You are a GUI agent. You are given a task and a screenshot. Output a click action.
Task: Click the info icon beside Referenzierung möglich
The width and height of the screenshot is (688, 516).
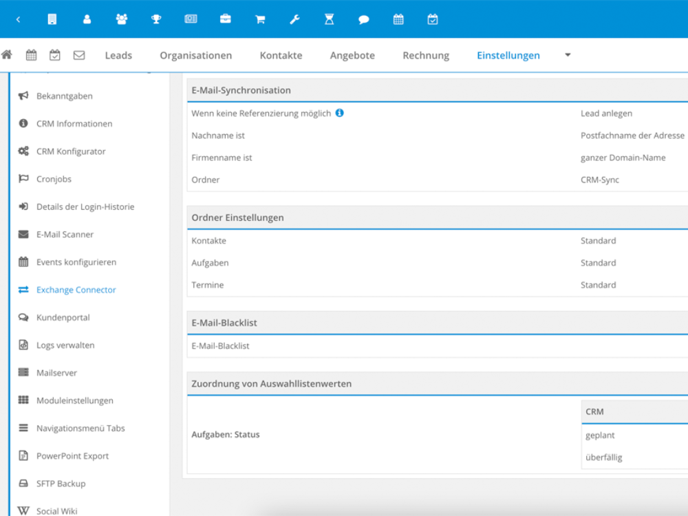pyautogui.click(x=340, y=113)
